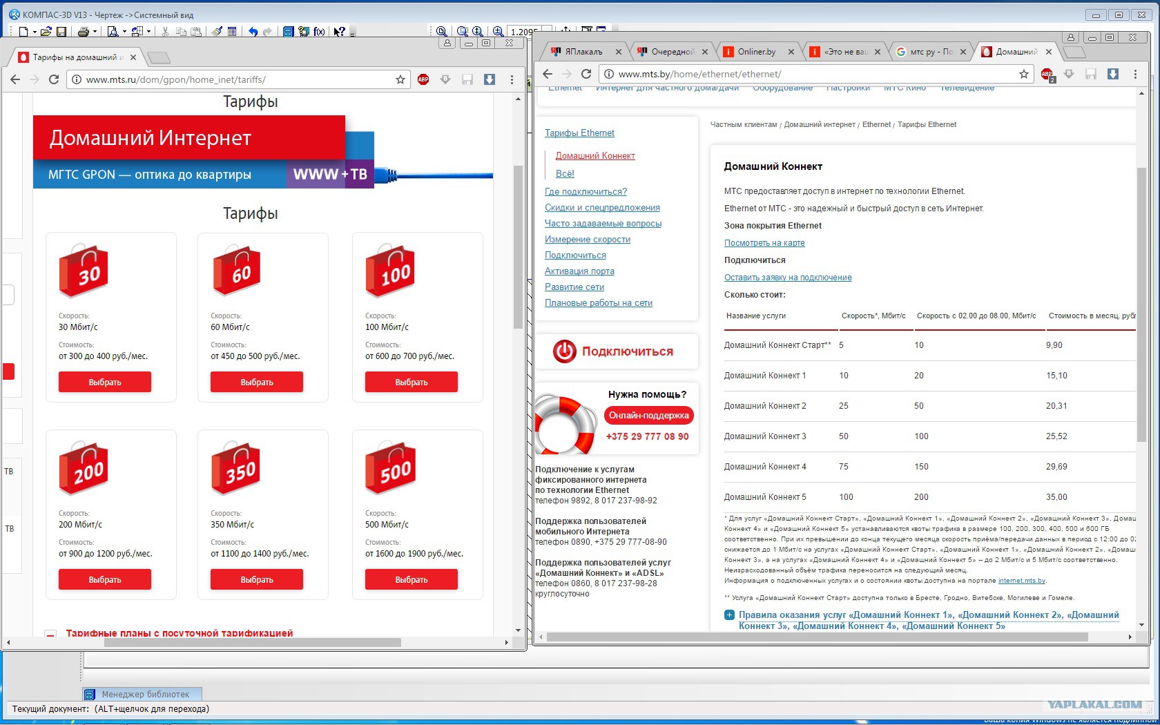
Task: Expand dropdown arrow next to printer icon
Action: 95,32
